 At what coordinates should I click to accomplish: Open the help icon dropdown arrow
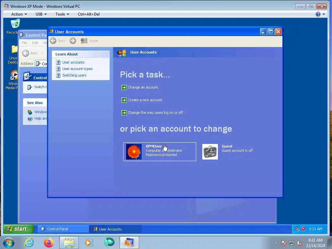click(x=324, y=14)
